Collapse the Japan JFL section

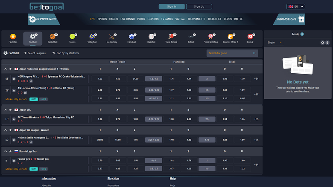6,110
